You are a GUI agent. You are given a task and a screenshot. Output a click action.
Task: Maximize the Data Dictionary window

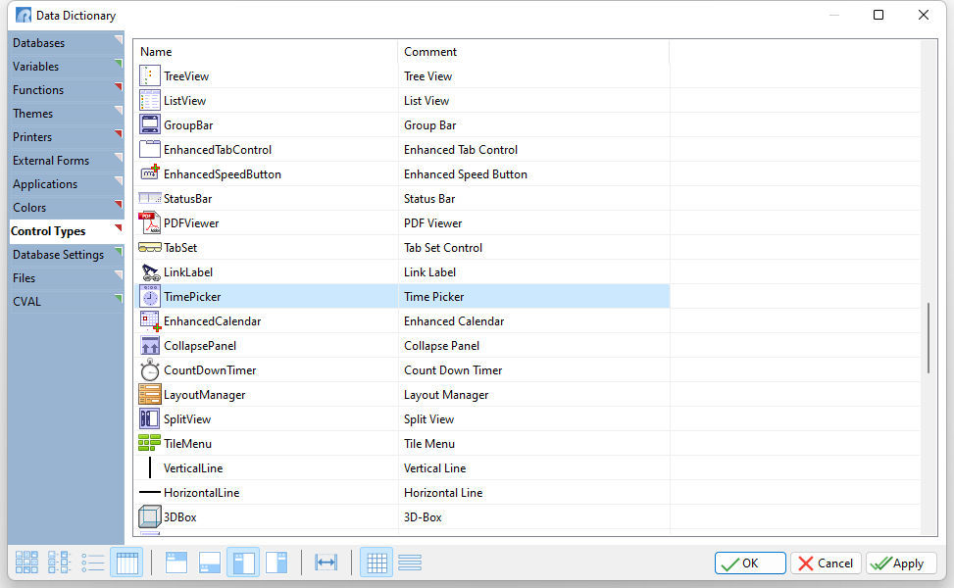(x=879, y=15)
